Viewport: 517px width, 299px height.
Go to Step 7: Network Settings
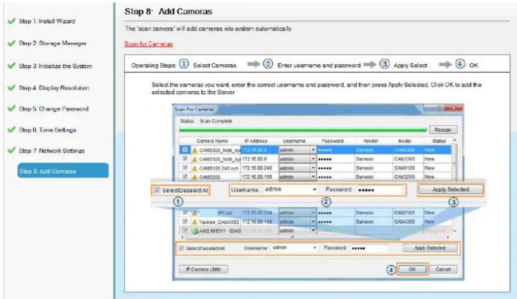52,151
